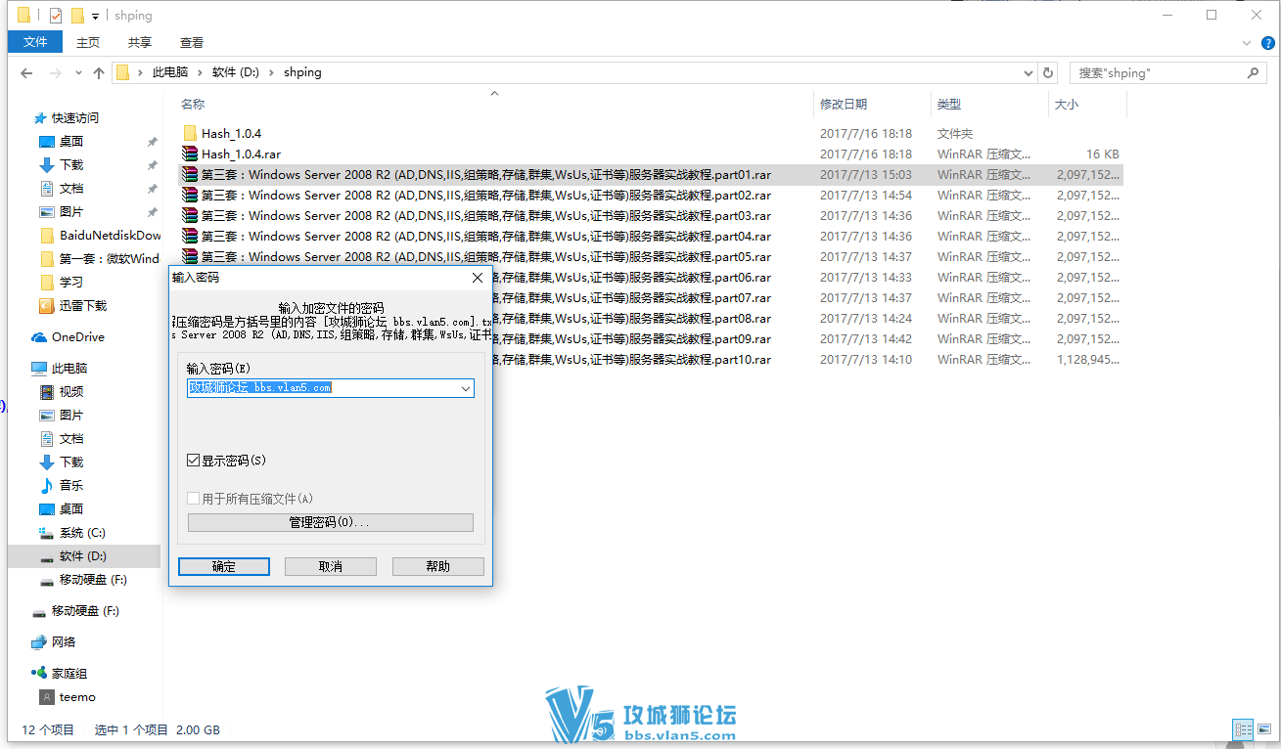Open 管理密码(O)... button

pos(331,522)
